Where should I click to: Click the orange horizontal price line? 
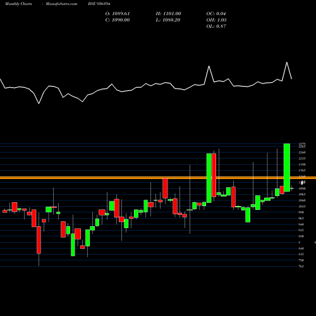[x=158, y=178]
